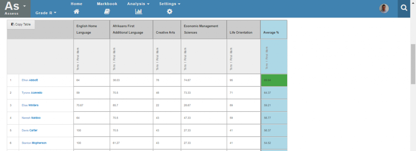
Task: Open the Settings gear icon
Action: point(169,11)
